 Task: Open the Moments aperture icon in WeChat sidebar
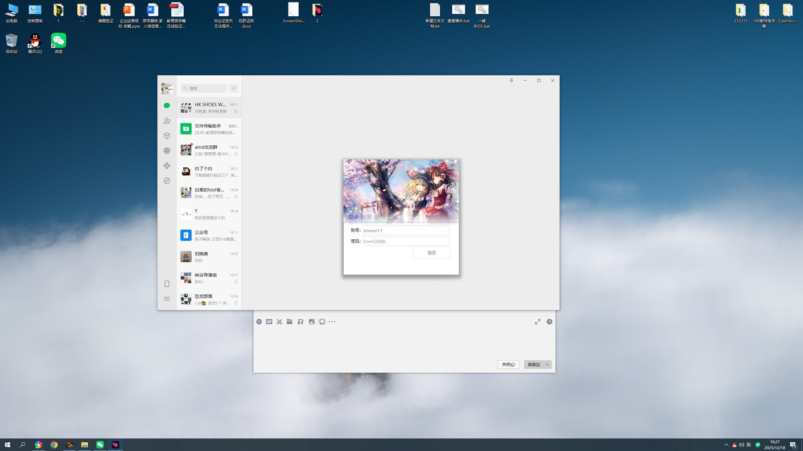pos(167,151)
